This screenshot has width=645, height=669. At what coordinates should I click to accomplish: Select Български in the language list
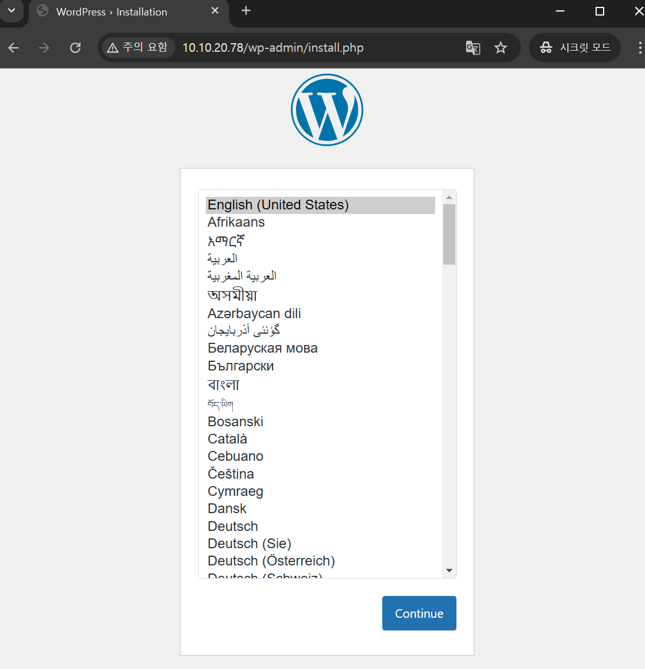click(x=320, y=366)
